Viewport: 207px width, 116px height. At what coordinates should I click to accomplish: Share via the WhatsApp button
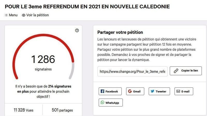coord(110,103)
